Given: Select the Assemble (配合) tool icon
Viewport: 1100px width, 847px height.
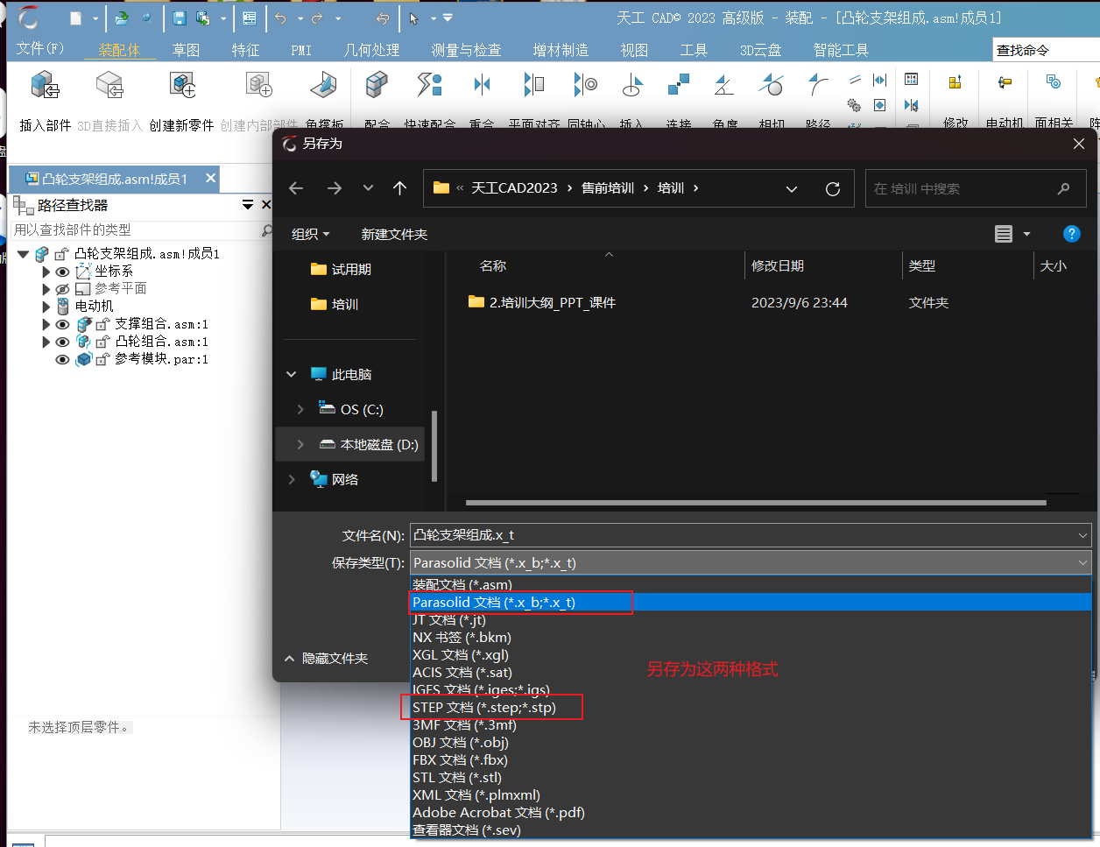Looking at the screenshot, I should [377, 86].
